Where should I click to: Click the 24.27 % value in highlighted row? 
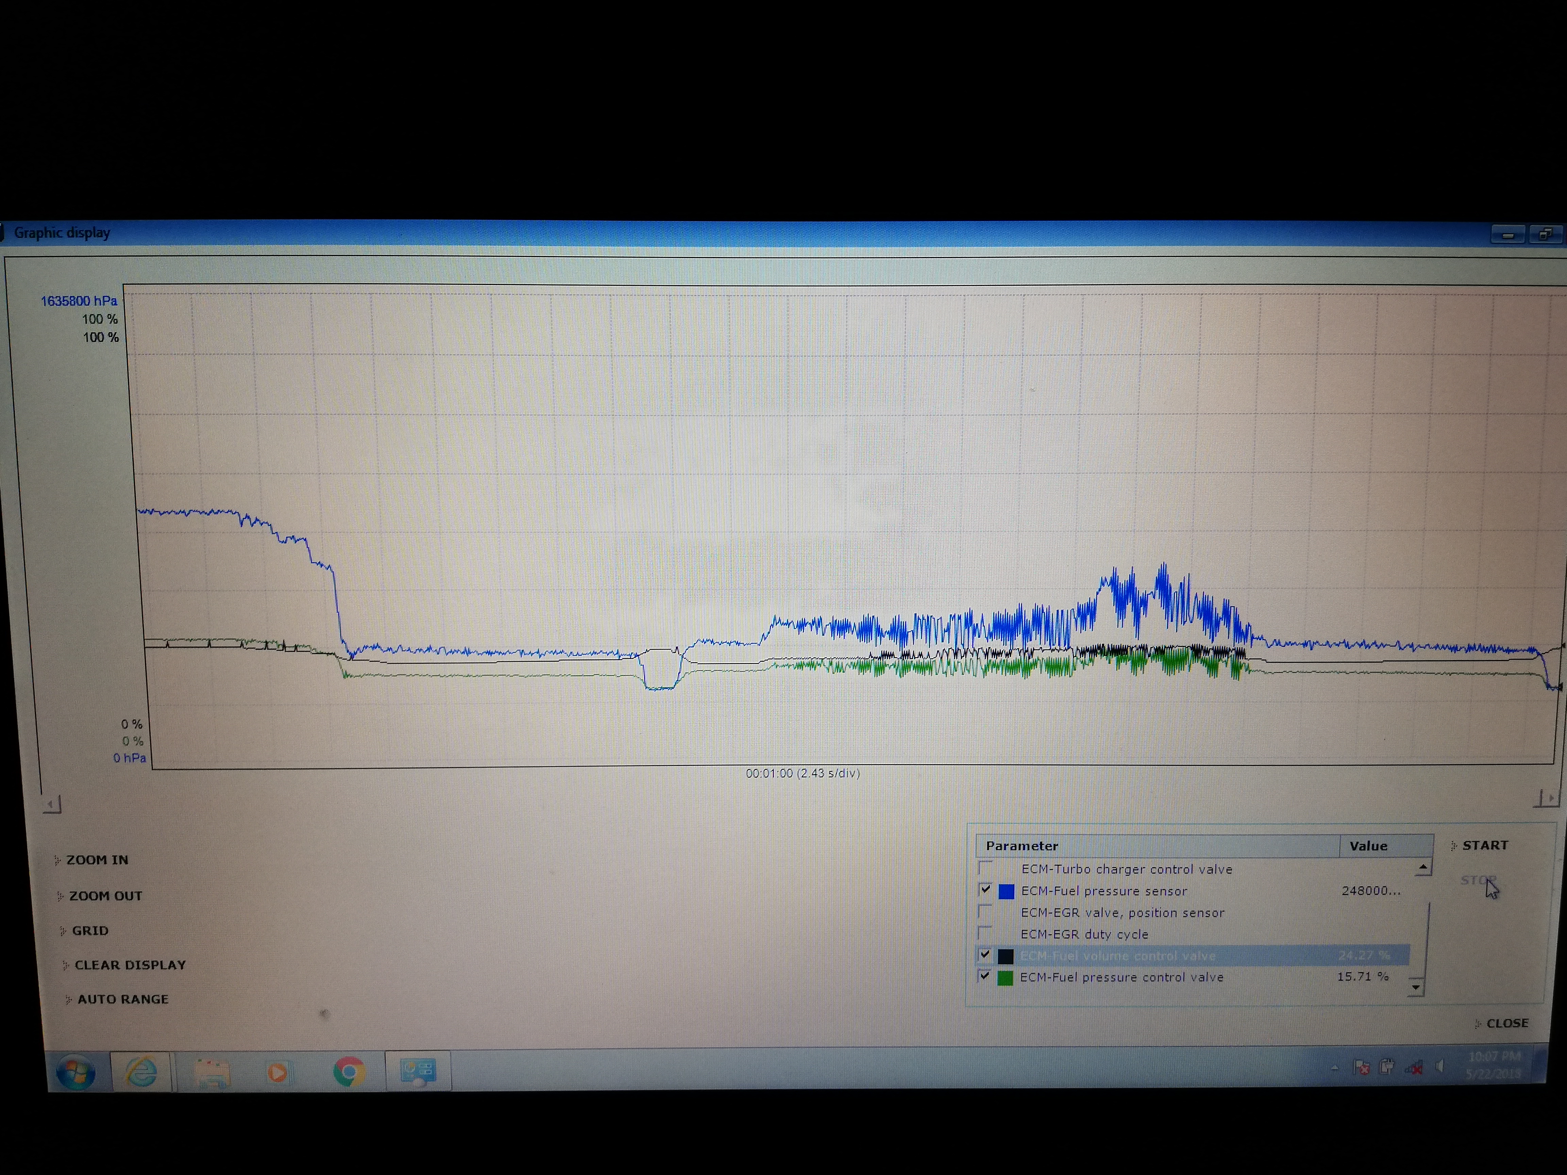tap(1364, 955)
